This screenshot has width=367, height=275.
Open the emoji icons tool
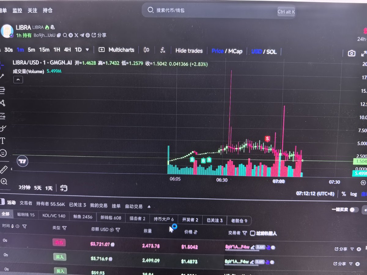pyautogui.click(x=3, y=153)
